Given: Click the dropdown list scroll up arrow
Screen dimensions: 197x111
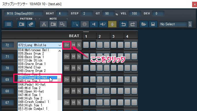Looking at the screenshot, I should [60, 51].
